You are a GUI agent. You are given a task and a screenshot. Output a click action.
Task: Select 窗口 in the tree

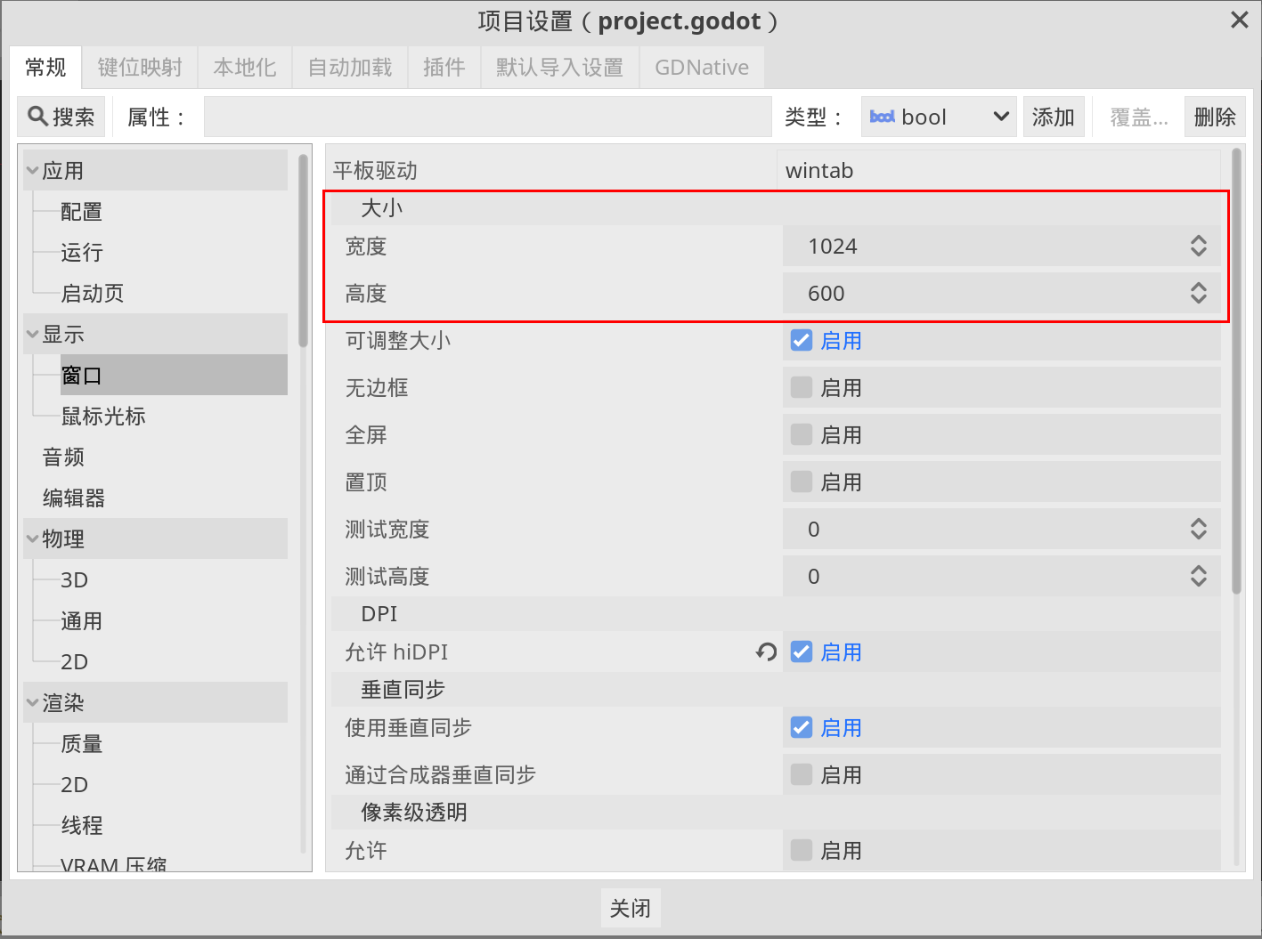tap(174, 375)
